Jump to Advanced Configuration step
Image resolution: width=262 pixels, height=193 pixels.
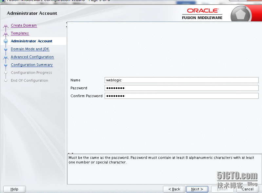[x=32, y=57]
